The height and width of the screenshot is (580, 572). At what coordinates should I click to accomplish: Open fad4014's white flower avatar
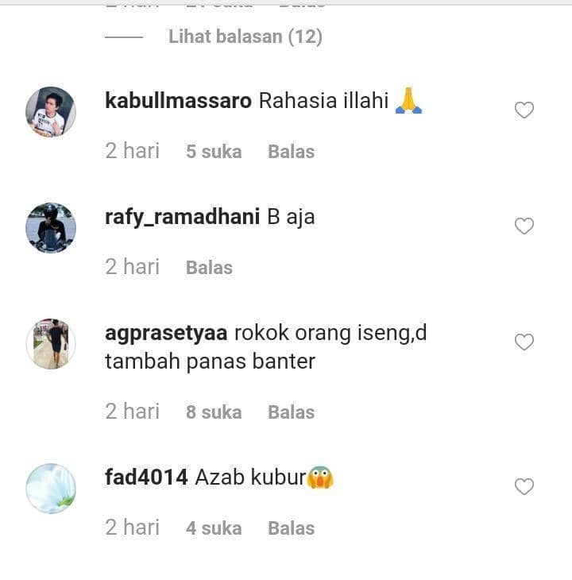tap(51, 489)
